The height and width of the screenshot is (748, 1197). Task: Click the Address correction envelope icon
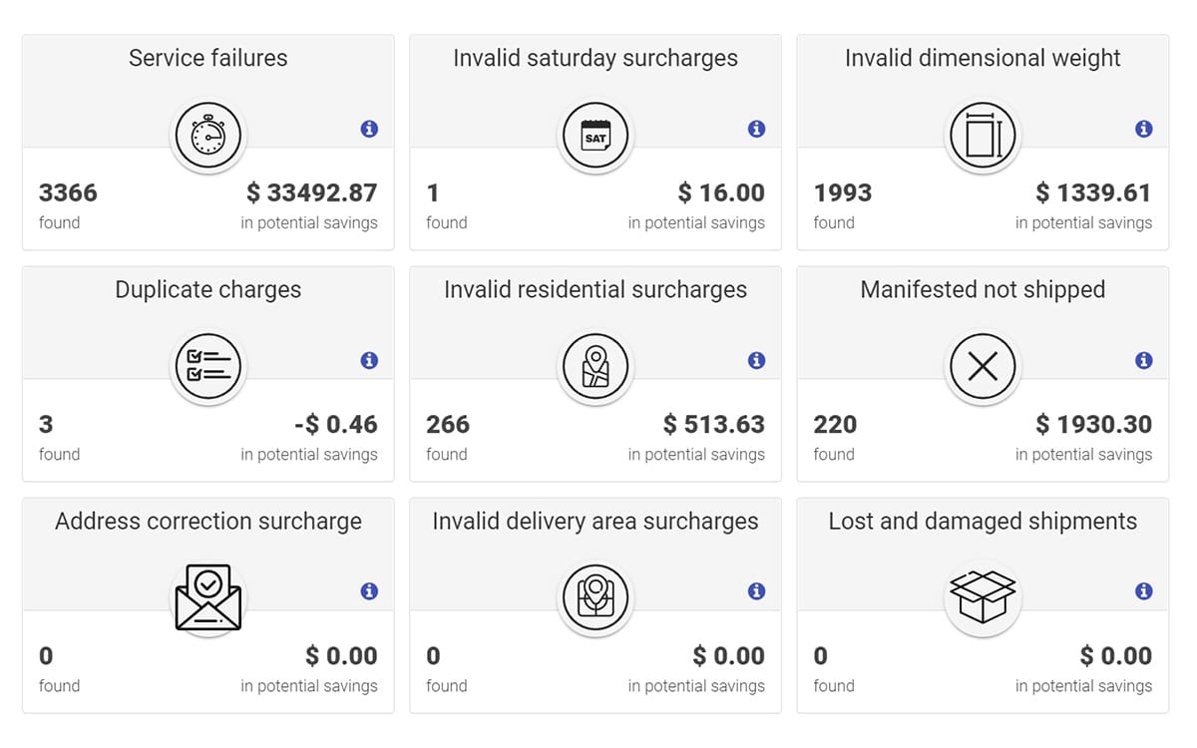tap(208, 598)
